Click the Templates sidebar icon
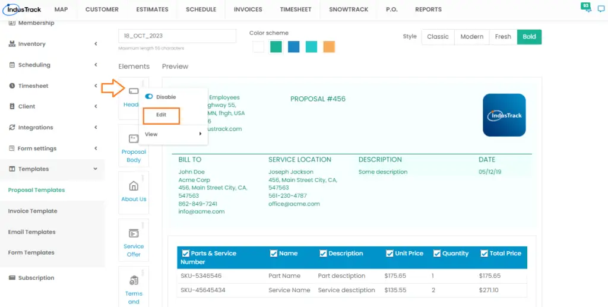Viewport: 608px width, 307px height. (x=12, y=169)
